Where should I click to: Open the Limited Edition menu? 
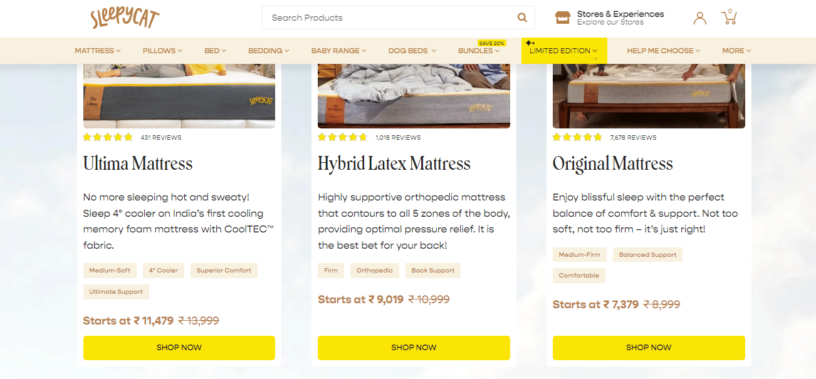coord(563,51)
